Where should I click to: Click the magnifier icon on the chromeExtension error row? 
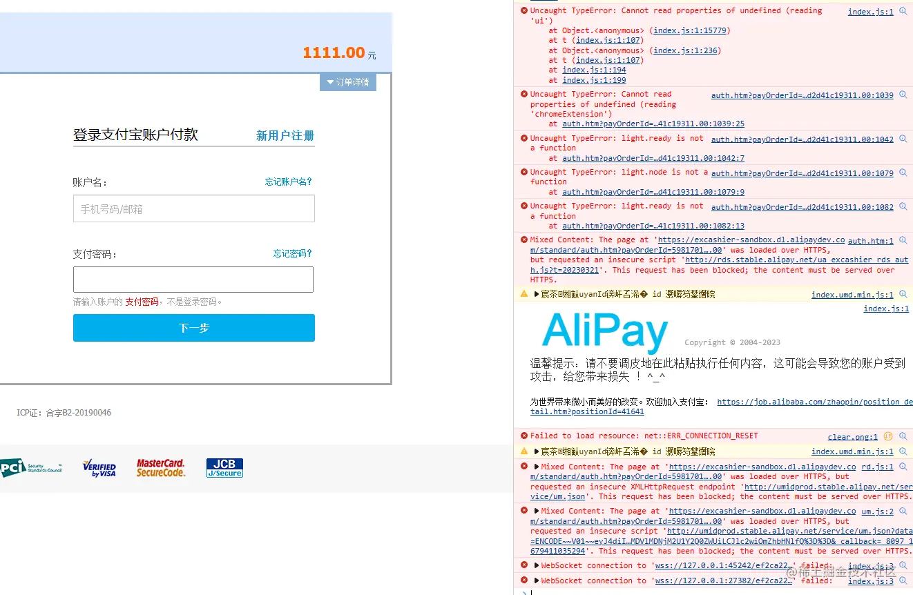pyautogui.click(x=903, y=95)
